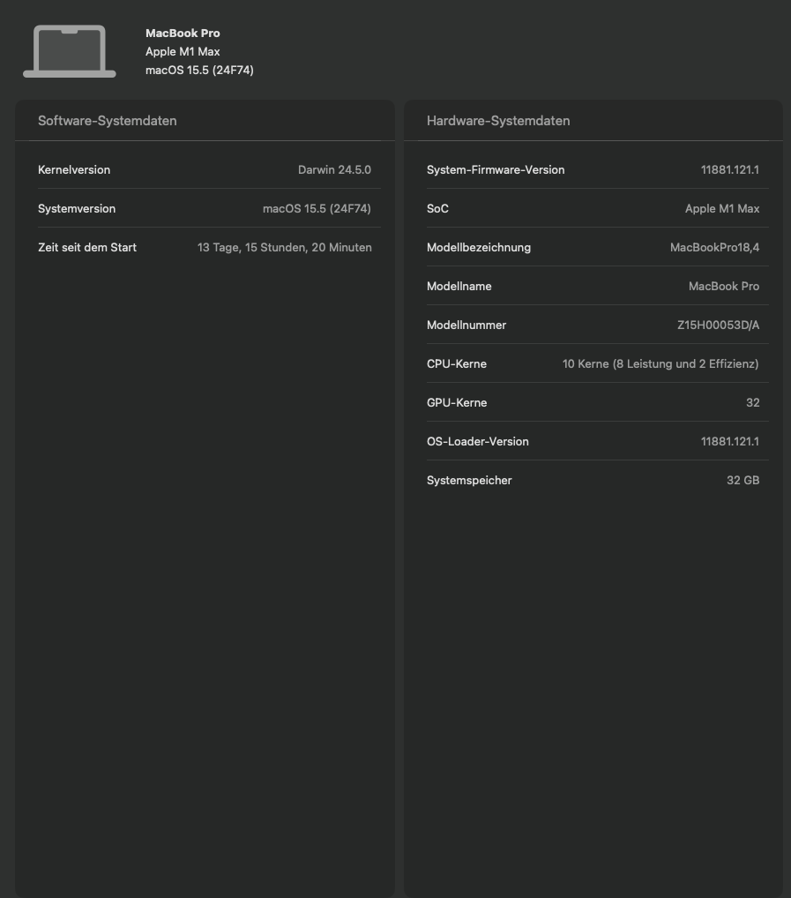Click the Zeit seit dem Start label
Image resolution: width=791 pixels, height=898 pixels.
click(x=87, y=247)
